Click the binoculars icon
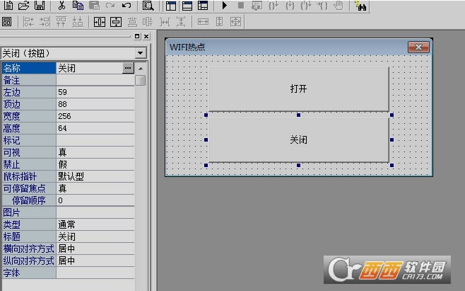 (360, 6)
